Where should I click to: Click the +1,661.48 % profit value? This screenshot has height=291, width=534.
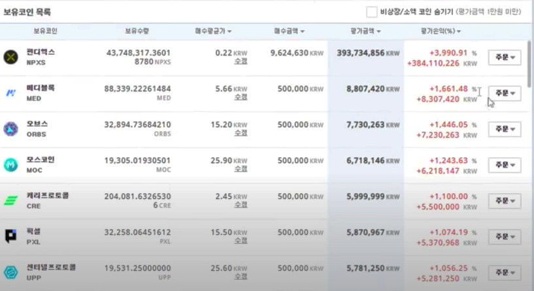click(x=453, y=89)
